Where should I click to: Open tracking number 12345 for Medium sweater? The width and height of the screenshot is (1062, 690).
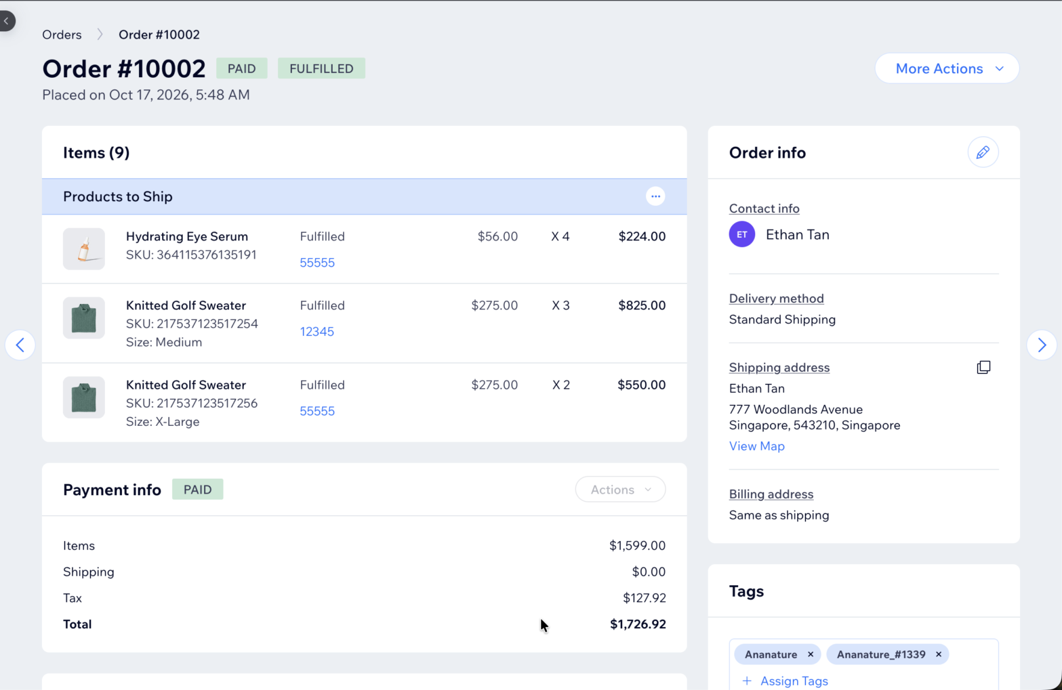click(x=317, y=332)
